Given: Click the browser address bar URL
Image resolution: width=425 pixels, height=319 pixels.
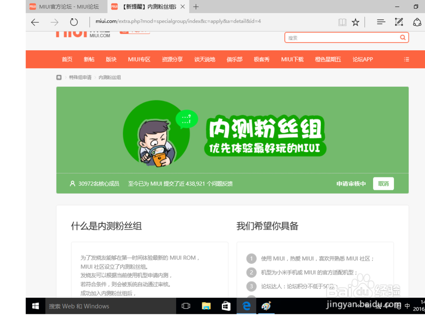Looking at the screenshot, I should pos(178,21).
